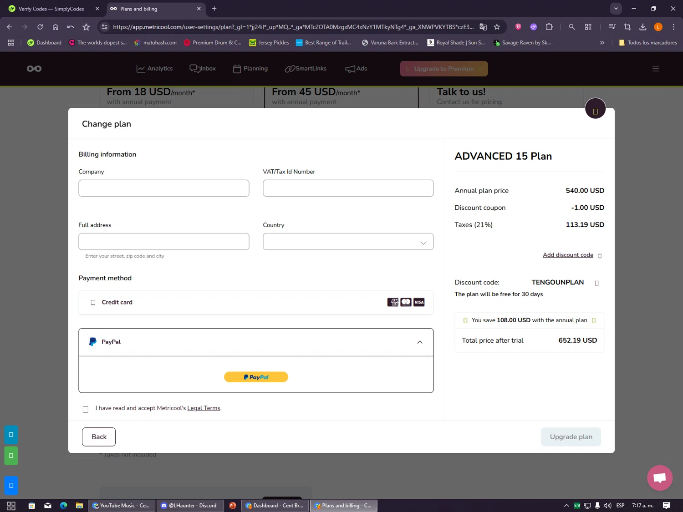Screen dimensions: 683x512
Task: Click the taskbar volume icon
Action: (607, 506)
